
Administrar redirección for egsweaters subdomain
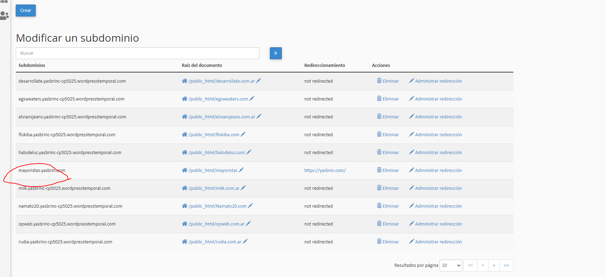(435, 99)
